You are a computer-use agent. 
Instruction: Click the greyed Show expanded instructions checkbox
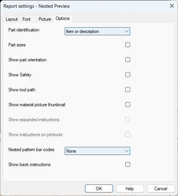(127, 120)
